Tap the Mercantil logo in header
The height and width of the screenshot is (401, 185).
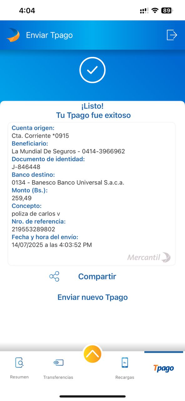click(13, 35)
